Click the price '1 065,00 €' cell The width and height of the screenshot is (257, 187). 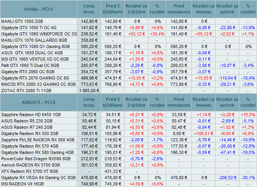point(89,91)
